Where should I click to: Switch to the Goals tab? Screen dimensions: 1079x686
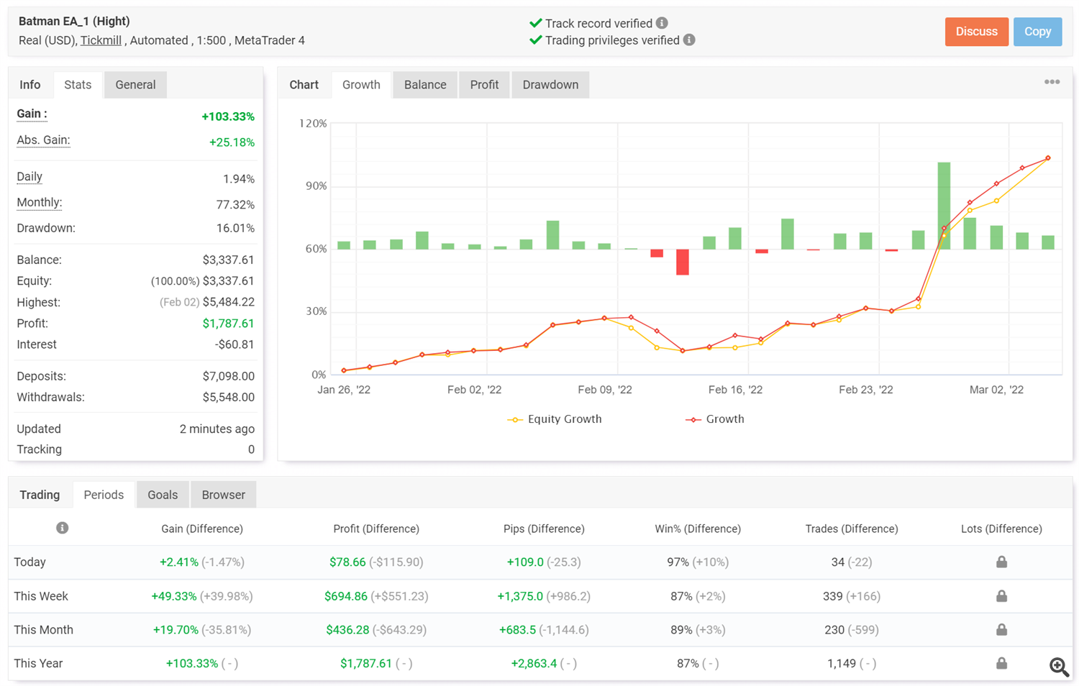[163, 495]
